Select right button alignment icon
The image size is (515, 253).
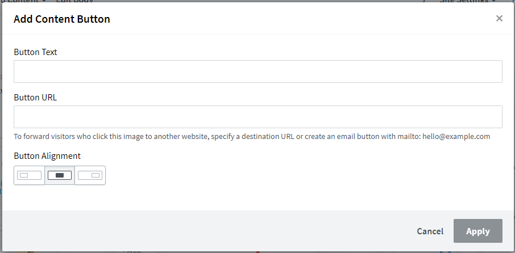tap(90, 175)
